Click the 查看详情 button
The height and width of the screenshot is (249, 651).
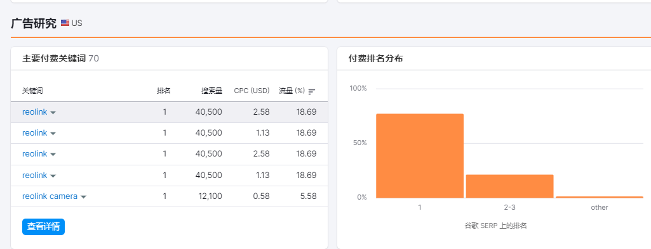coord(44,227)
